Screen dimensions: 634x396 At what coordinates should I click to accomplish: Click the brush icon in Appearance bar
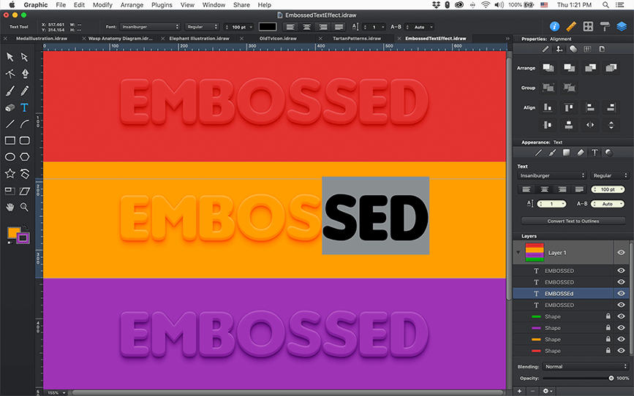click(x=552, y=153)
